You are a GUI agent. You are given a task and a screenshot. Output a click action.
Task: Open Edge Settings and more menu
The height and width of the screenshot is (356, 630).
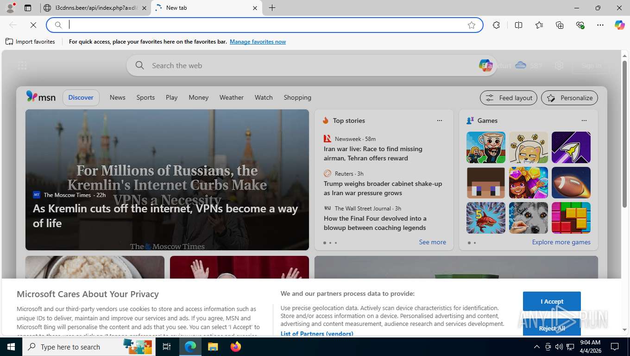click(600, 25)
